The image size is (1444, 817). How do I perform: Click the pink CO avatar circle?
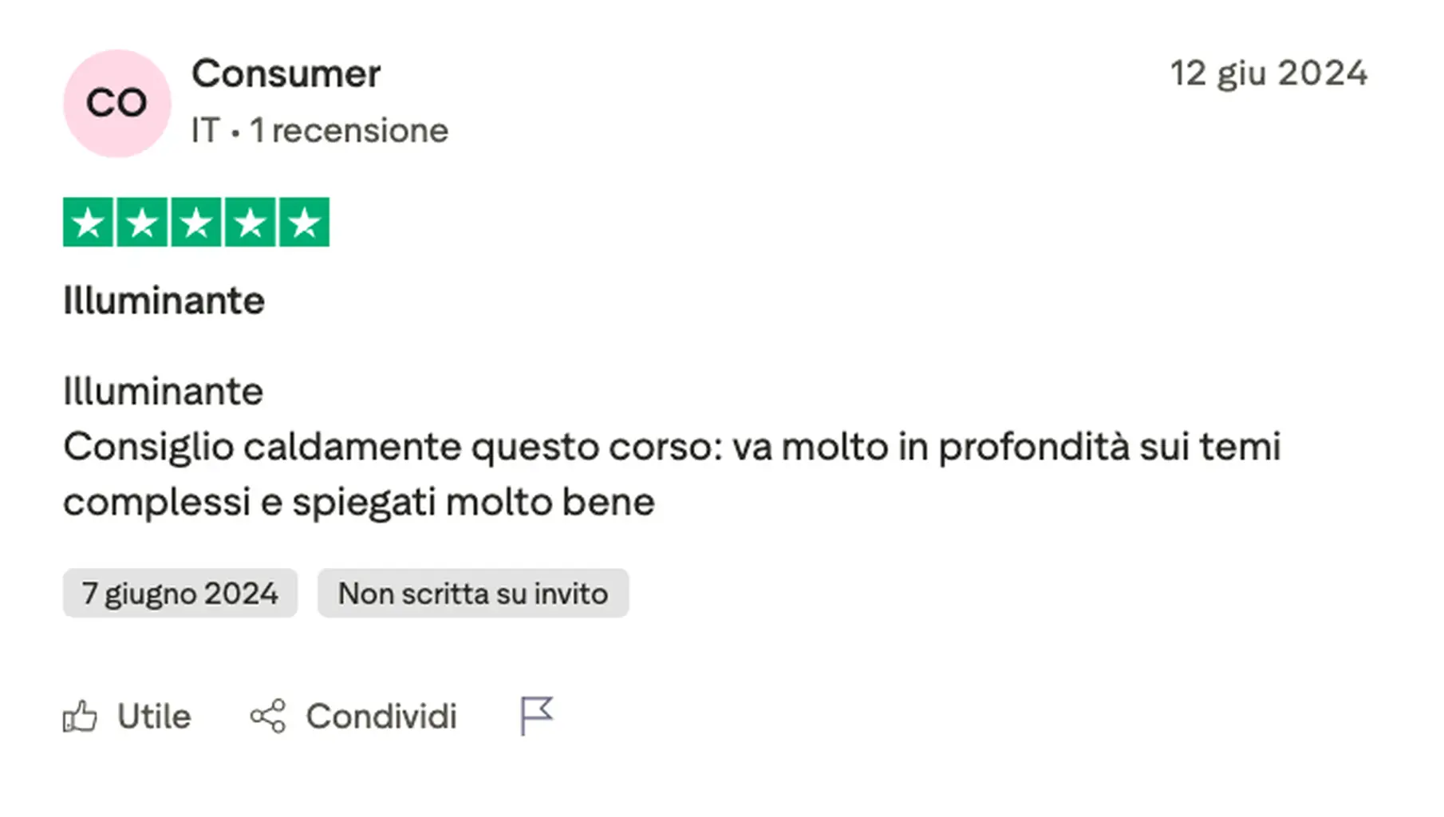point(117,104)
